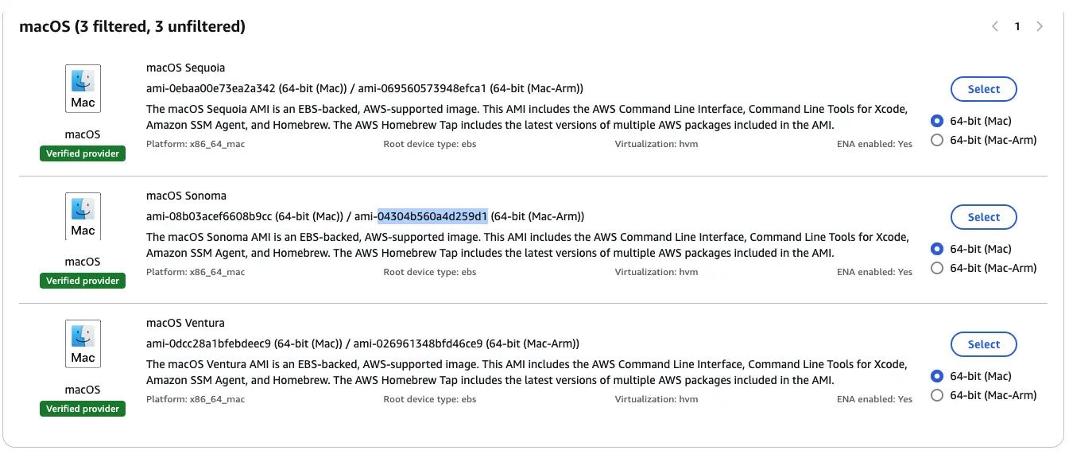Screen dimensions: 1069x454
Task: Click Verified provider badge under Sonoma
Action: [83, 281]
